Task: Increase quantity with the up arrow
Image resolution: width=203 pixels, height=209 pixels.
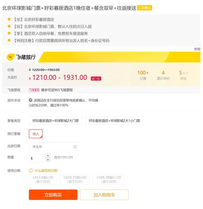Action: pyautogui.click(x=48, y=156)
